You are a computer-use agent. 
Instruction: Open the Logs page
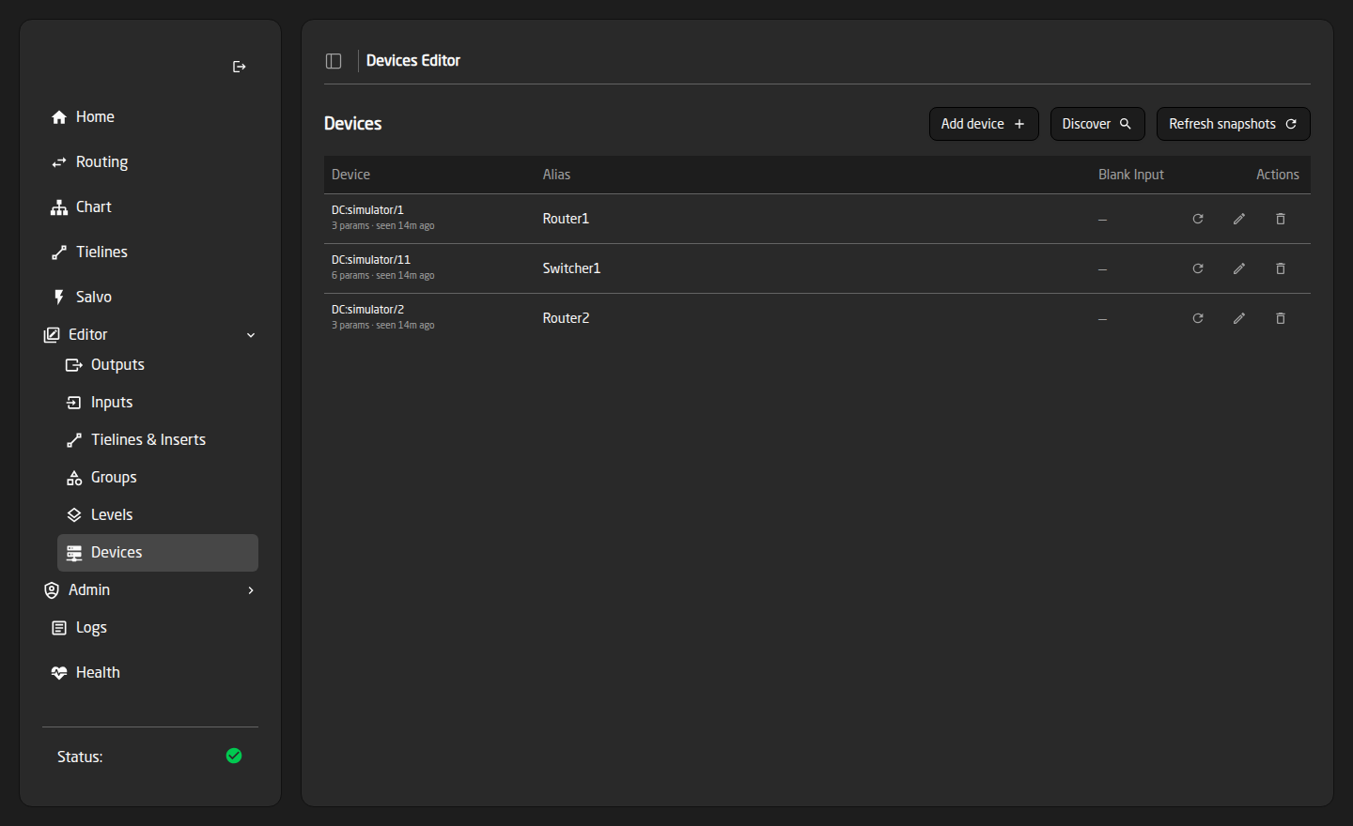150,628
